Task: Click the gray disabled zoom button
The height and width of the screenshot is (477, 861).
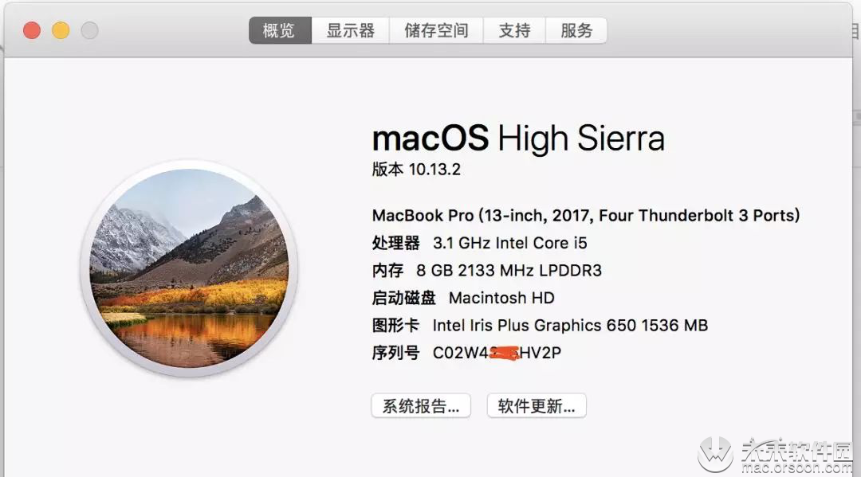Action: (89, 30)
